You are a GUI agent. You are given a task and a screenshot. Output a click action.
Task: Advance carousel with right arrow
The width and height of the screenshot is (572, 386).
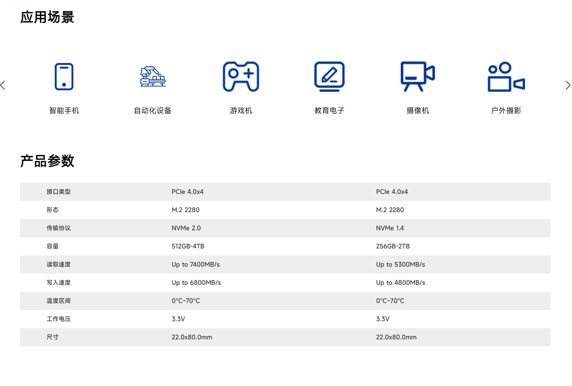pos(567,85)
